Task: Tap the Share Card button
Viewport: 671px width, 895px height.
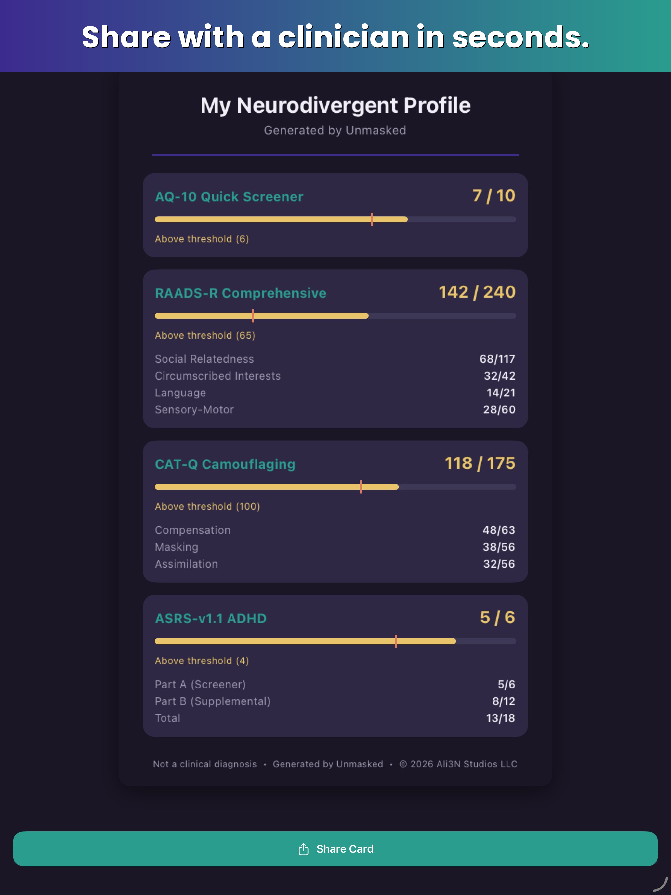Action: (x=335, y=848)
